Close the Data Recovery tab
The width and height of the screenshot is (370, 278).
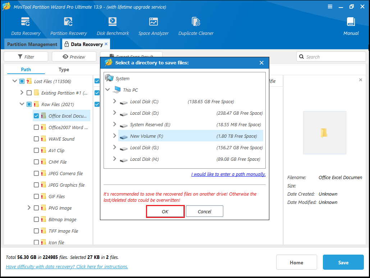[x=106, y=44]
